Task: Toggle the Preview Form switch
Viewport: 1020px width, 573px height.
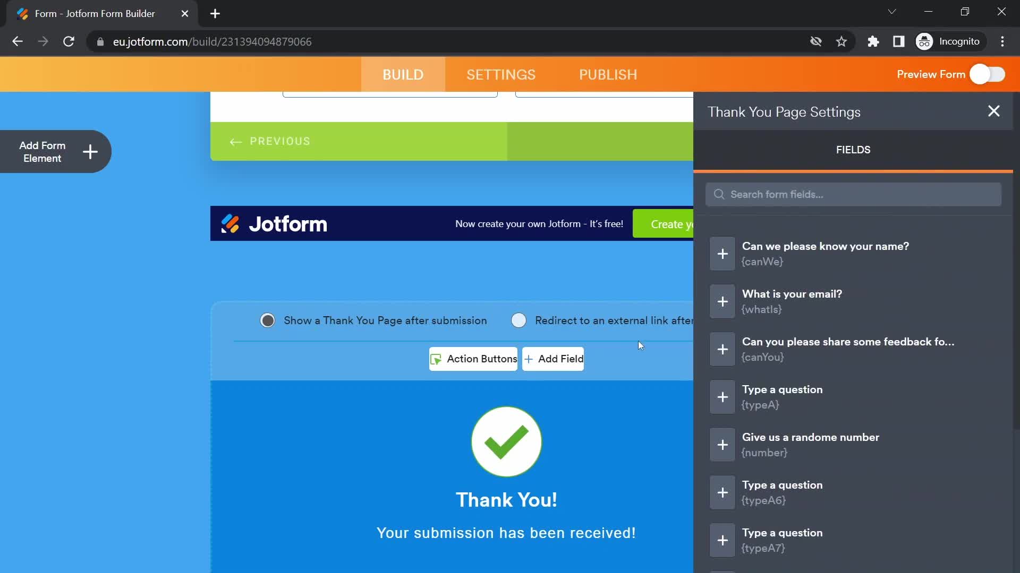Action: pyautogui.click(x=988, y=74)
